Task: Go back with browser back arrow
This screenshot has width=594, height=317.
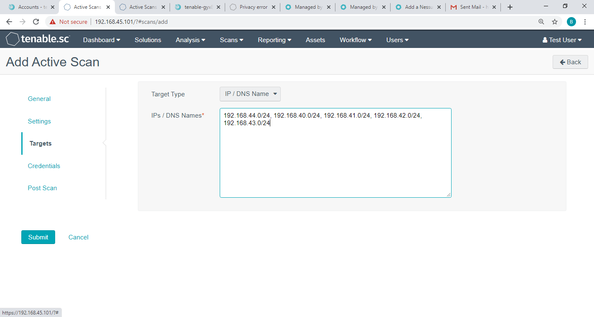Action: tap(9, 22)
